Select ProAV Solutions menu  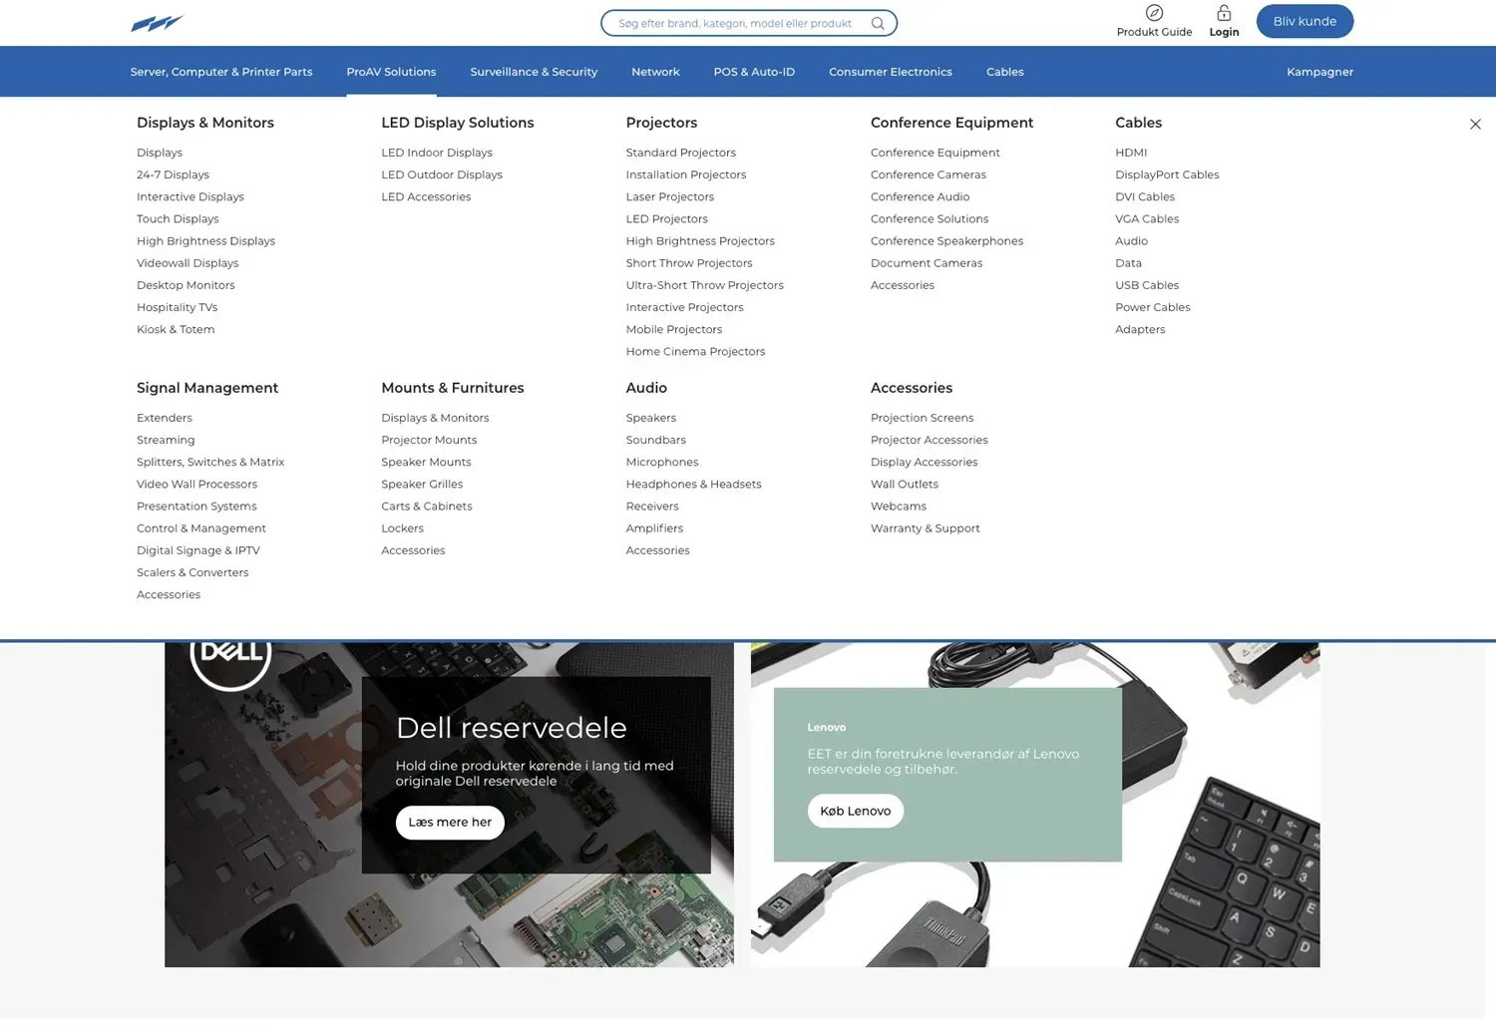tap(391, 72)
